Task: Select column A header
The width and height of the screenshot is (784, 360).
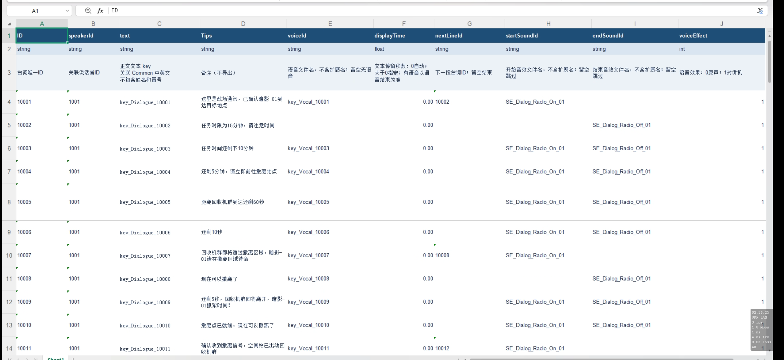Action: click(42, 24)
